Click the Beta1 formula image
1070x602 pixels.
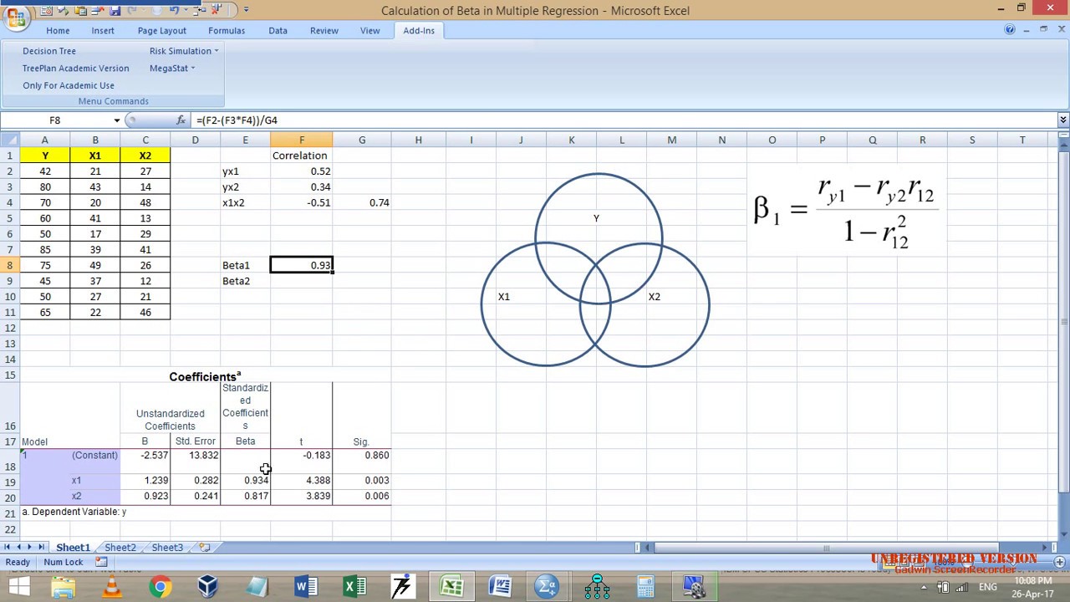tap(846, 212)
